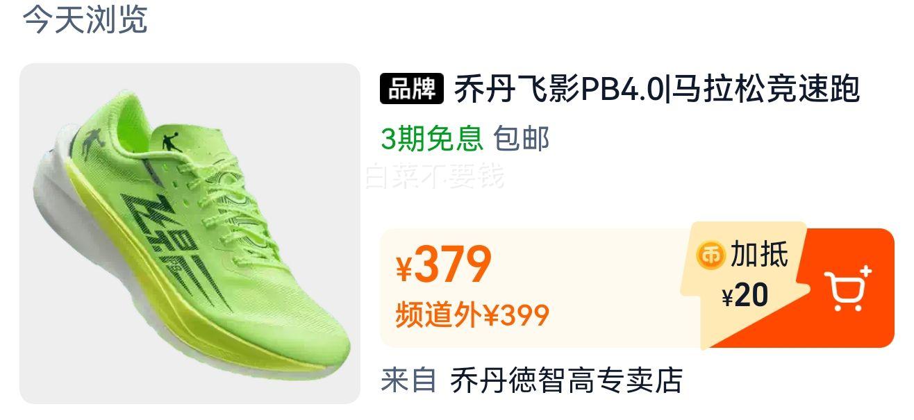Visit the 乔丹德智高专卖店 store link
This screenshot has height=420, width=914.
coord(566,380)
